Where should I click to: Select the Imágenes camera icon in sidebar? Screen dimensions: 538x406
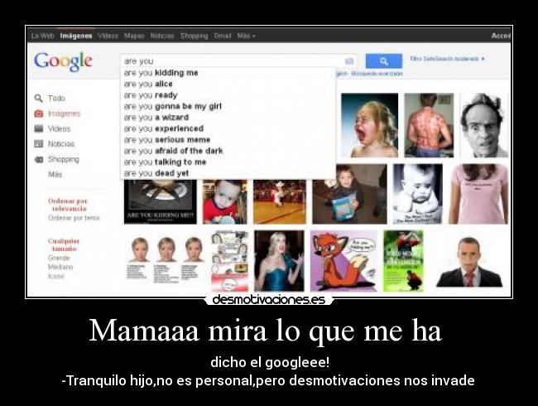(38, 114)
